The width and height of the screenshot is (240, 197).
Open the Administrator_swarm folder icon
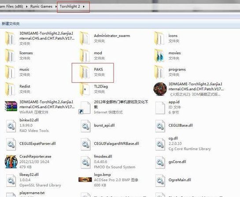85,38
